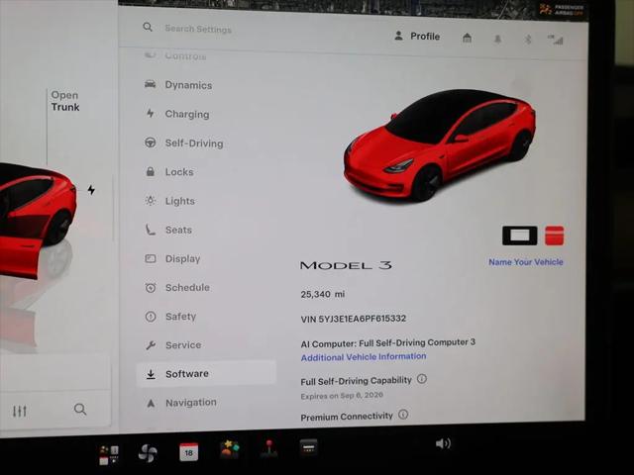Tap the Bluetooth icon
Viewport: 634px width, 475px height.
point(528,40)
